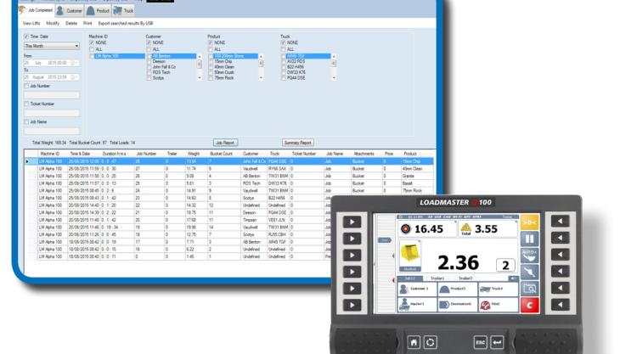Check the Deeson customer checkbox

pyautogui.click(x=149, y=62)
